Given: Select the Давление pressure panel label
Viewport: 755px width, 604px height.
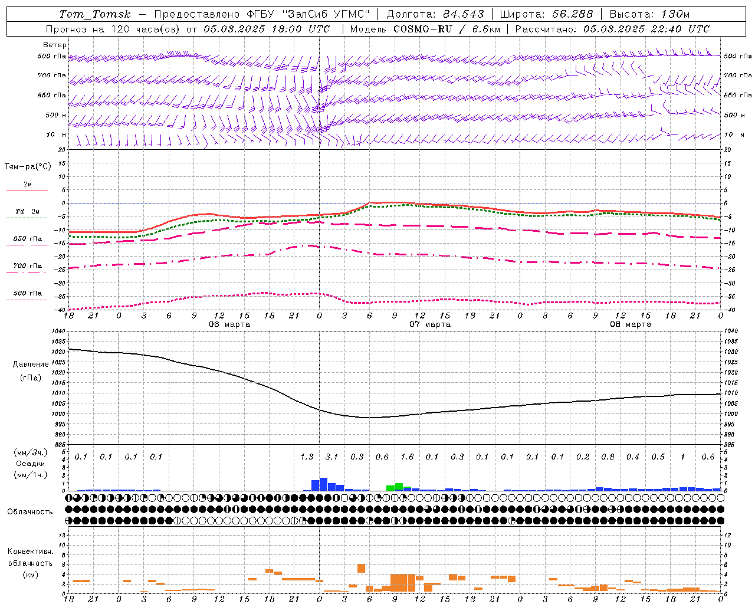Looking at the screenshot, I should (31, 365).
